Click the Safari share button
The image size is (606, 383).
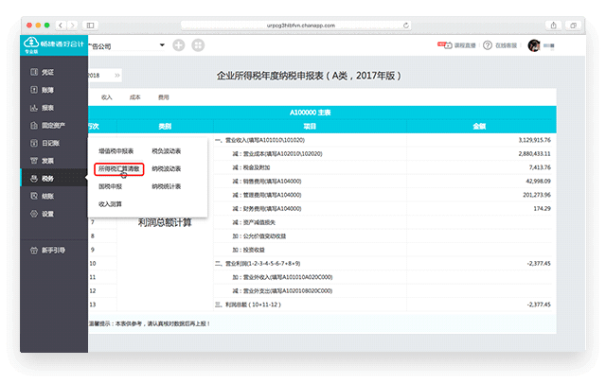[552, 24]
